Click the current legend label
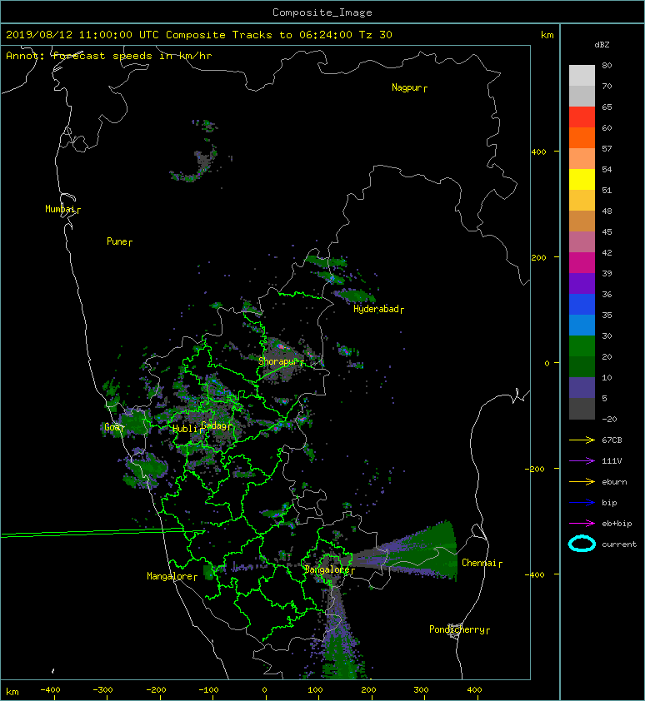Screen dimensions: 645x701 coord(619,544)
